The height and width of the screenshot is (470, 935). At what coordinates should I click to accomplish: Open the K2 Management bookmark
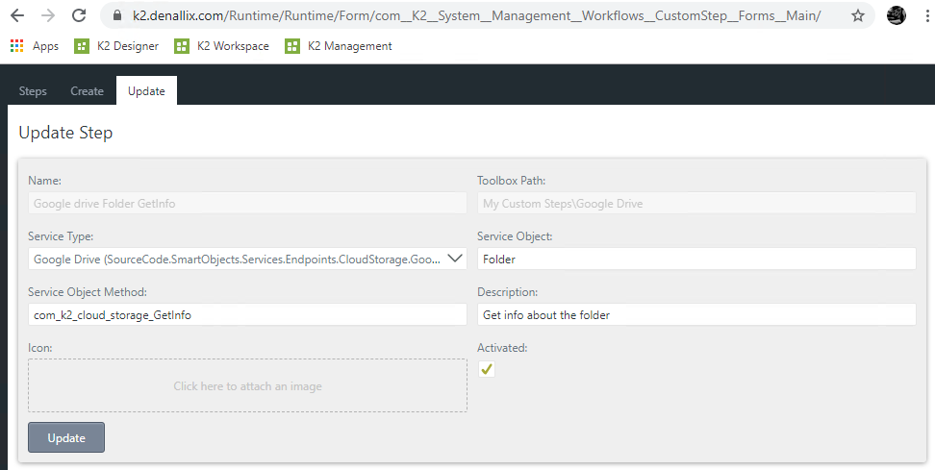pos(339,46)
